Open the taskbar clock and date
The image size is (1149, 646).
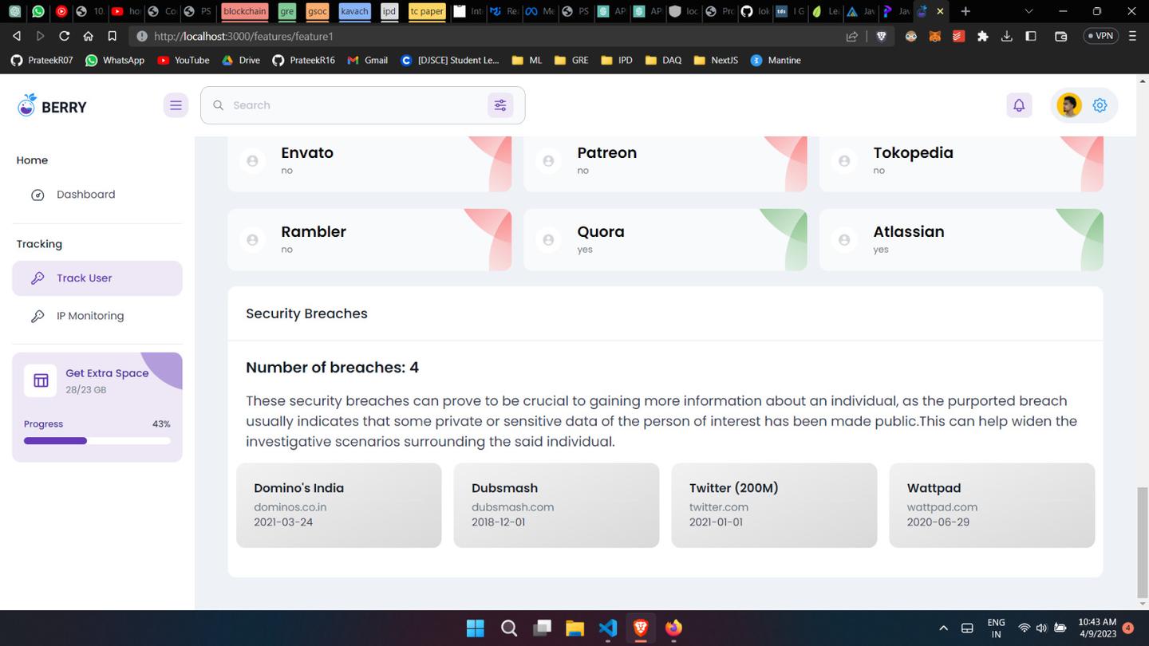coord(1097,628)
